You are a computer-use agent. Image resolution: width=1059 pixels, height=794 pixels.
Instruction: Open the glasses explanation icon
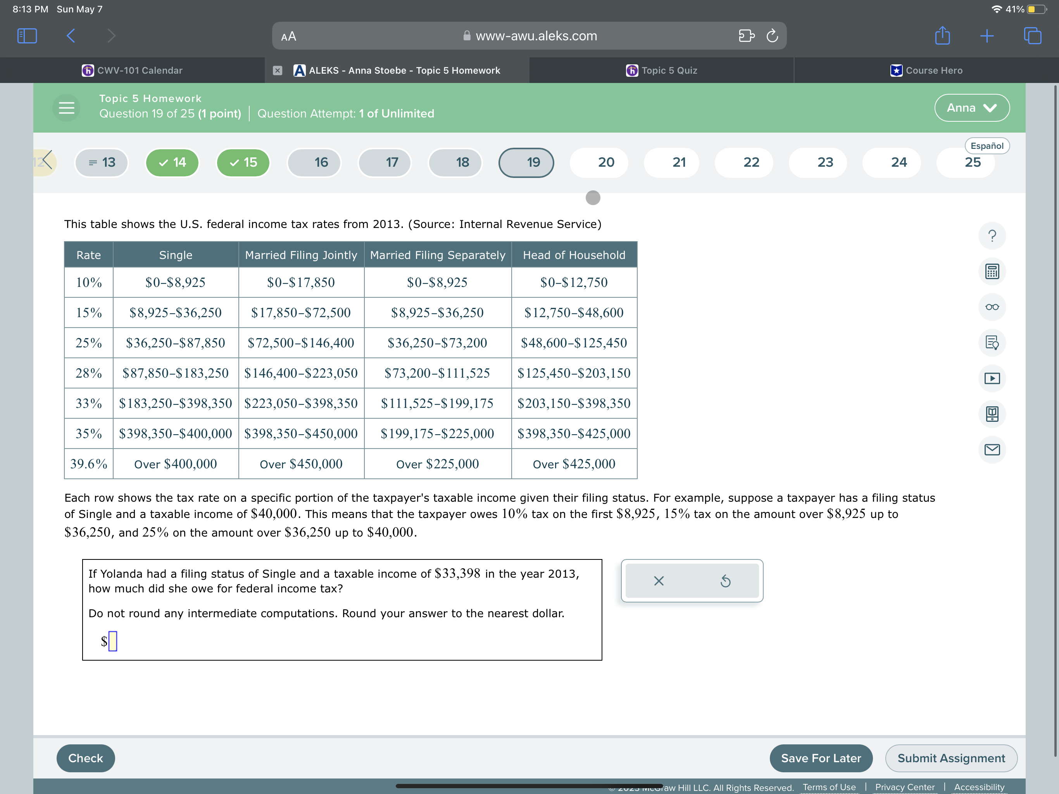(992, 307)
